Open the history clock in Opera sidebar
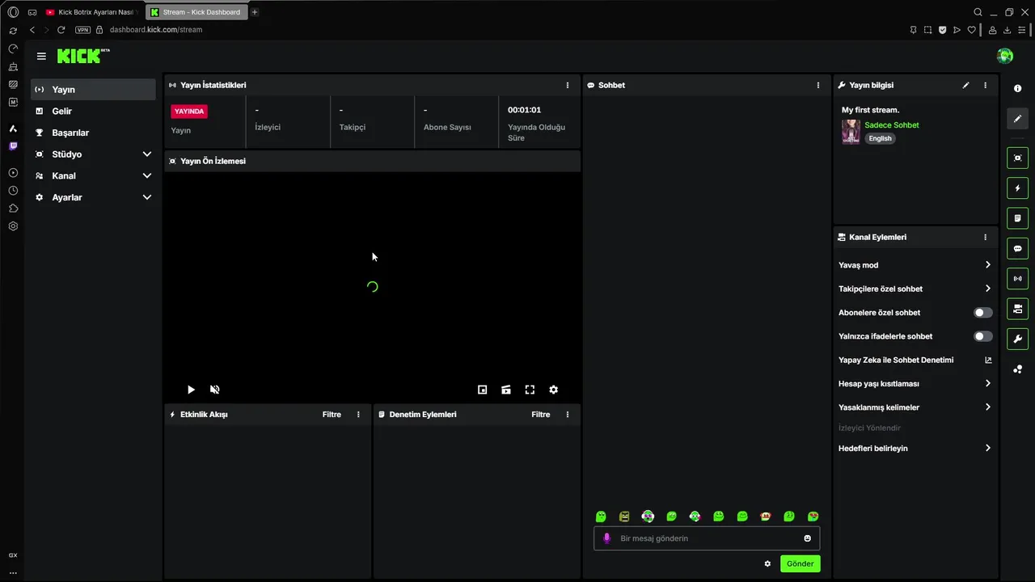 tap(13, 191)
